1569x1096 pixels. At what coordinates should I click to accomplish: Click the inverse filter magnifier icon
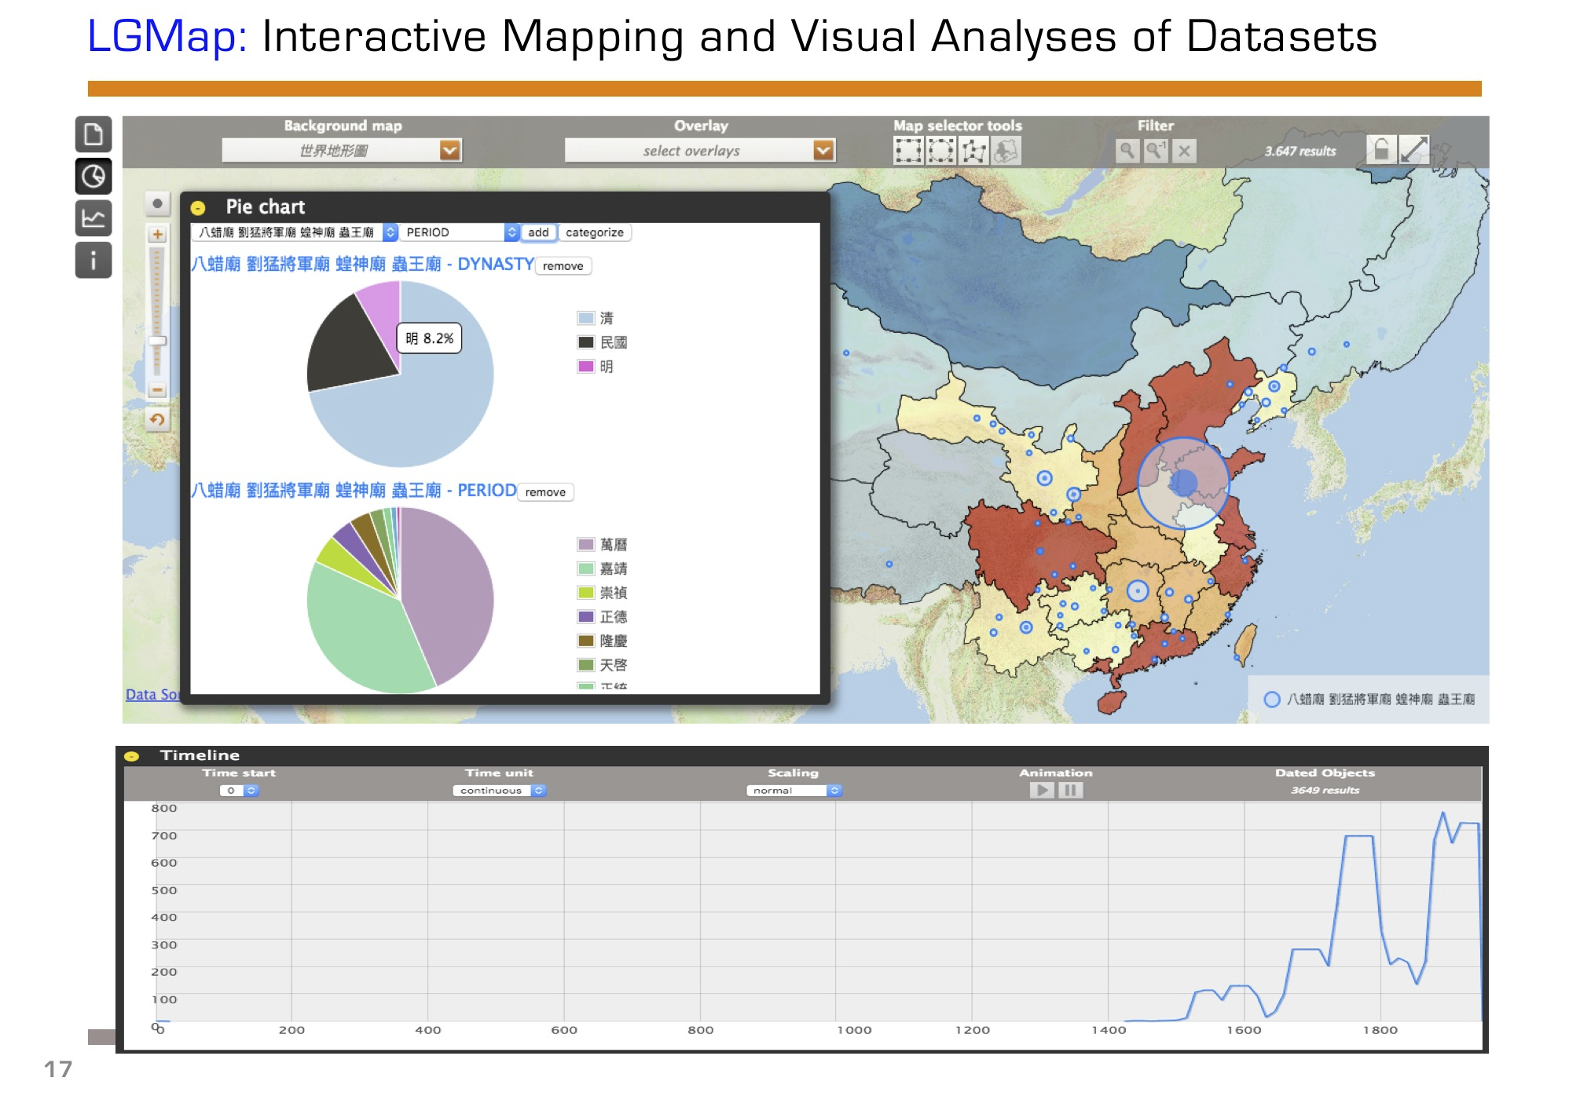1156,151
